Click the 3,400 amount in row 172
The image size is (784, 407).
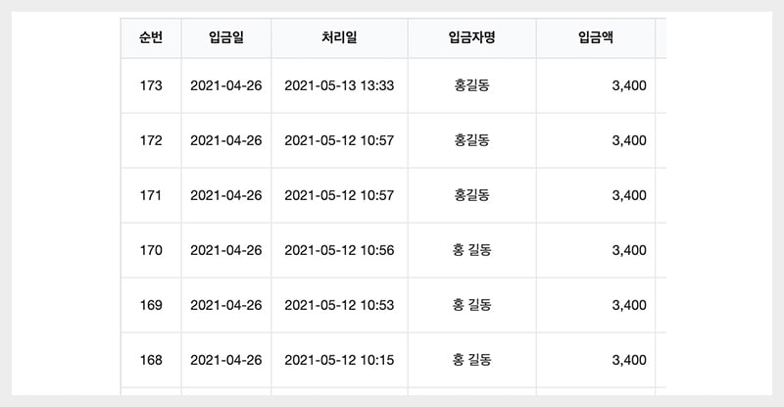click(628, 140)
